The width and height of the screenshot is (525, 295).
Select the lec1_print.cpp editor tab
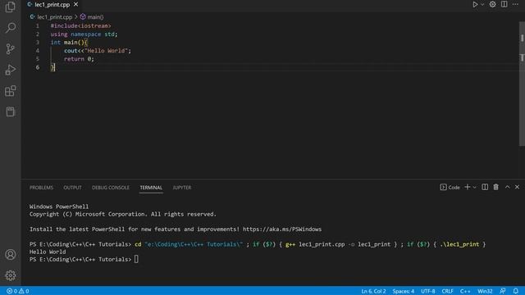pyautogui.click(x=52, y=4)
